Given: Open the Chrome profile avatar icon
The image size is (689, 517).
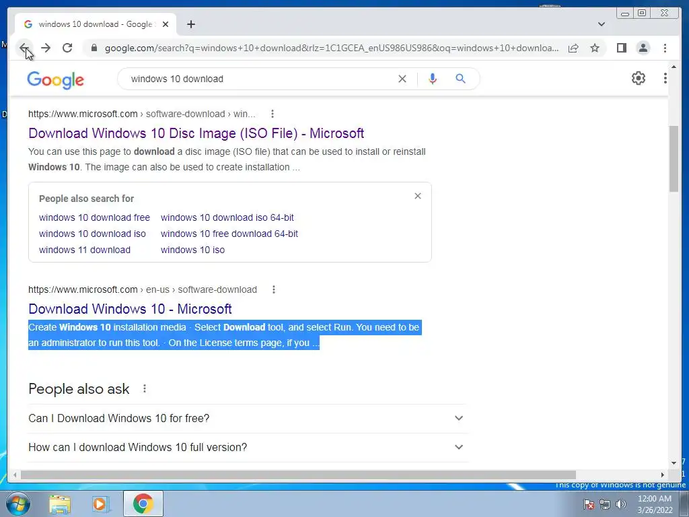Looking at the screenshot, I should click(x=643, y=48).
